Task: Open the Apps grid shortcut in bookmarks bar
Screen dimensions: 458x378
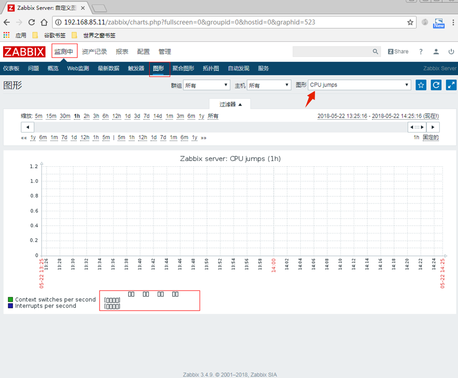Action: (x=6, y=35)
